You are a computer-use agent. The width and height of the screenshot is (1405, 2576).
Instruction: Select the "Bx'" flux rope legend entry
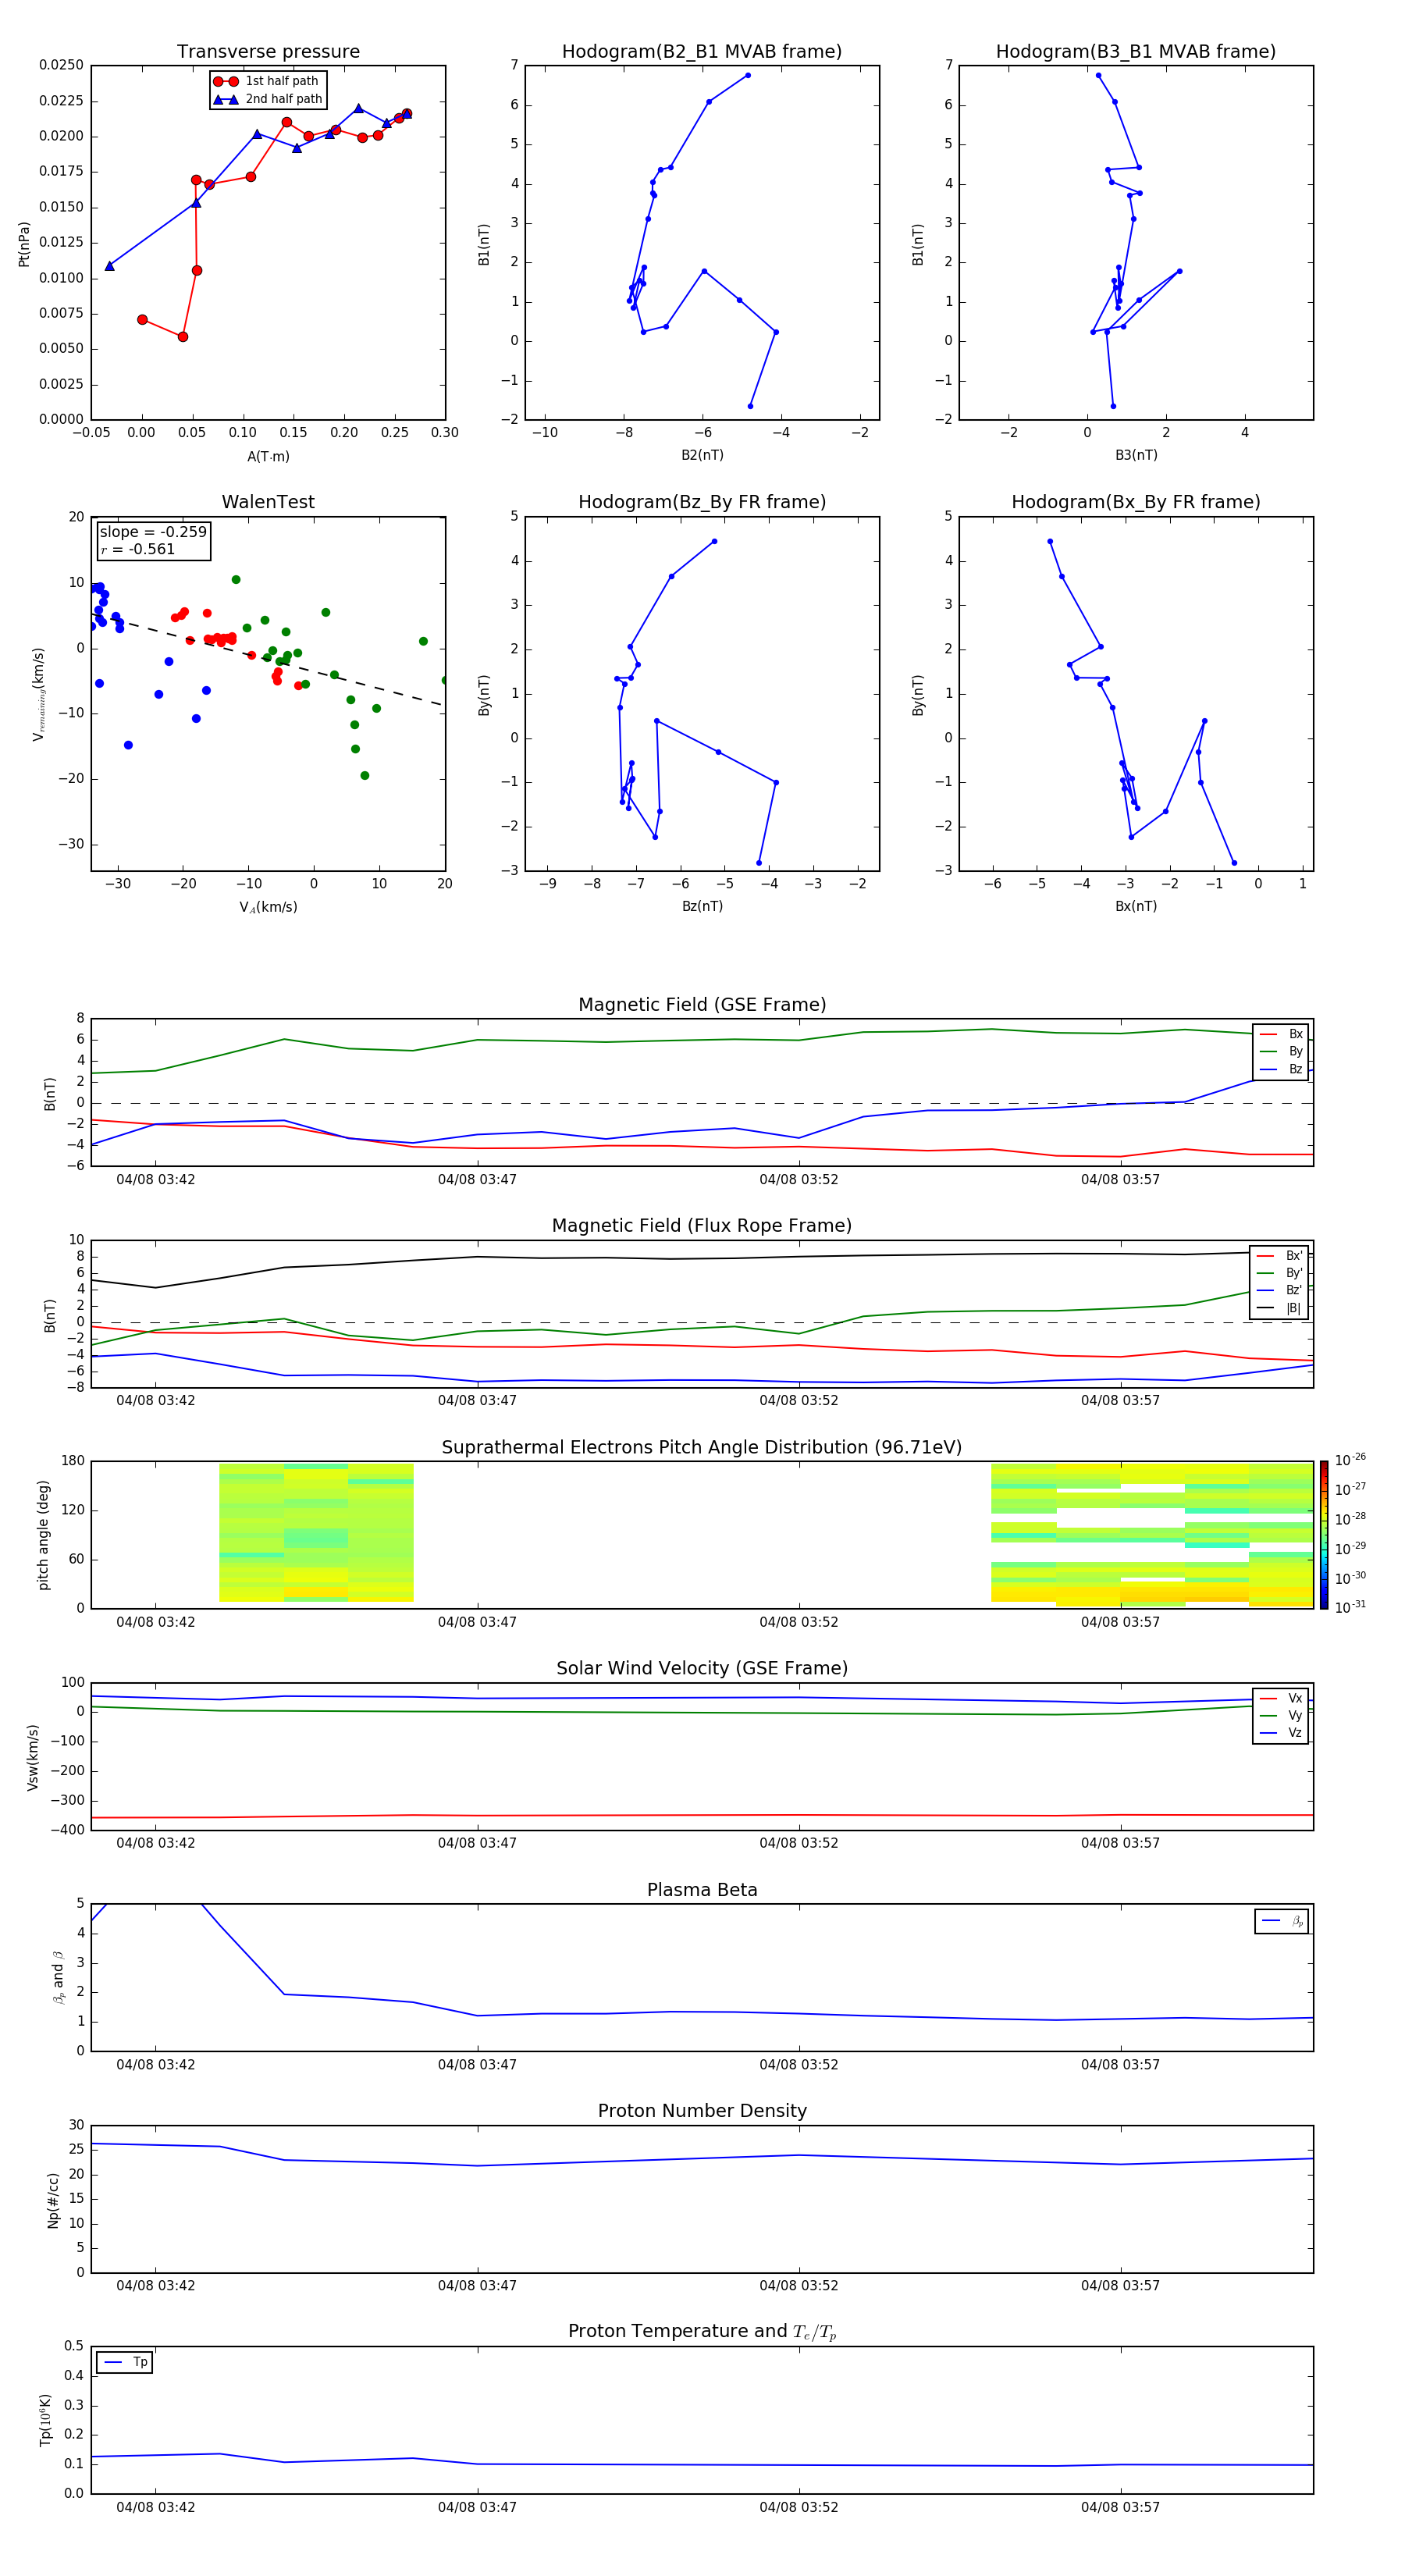(1280, 1256)
